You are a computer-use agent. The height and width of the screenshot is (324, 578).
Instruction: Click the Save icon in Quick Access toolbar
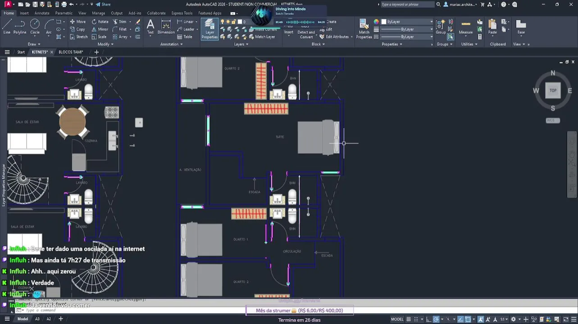[35, 4]
